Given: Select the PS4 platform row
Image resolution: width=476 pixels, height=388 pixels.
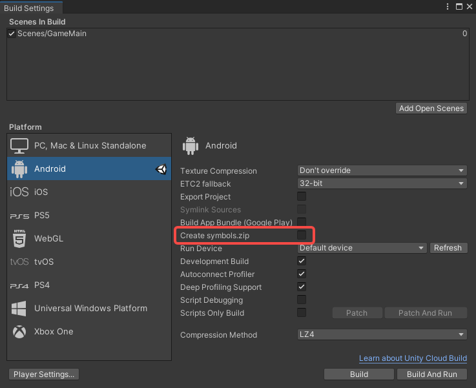Looking at the screenshot, I should (x=89, y=285).
